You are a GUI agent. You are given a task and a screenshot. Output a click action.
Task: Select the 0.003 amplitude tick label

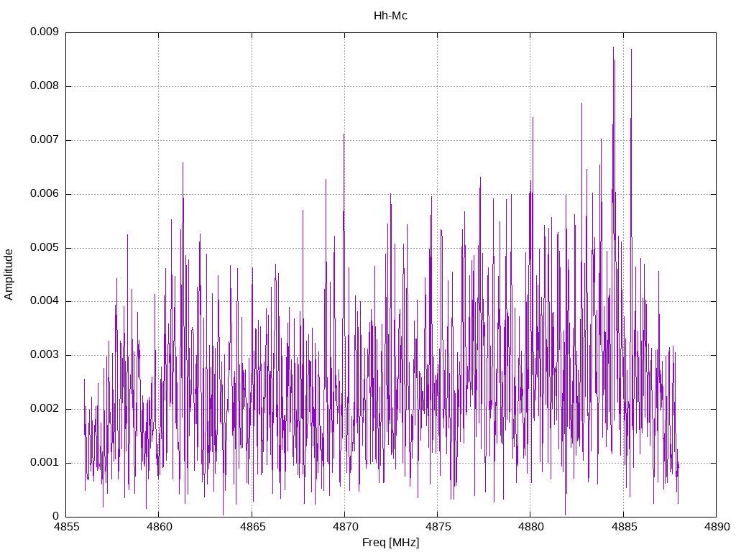tap(44, 355)
